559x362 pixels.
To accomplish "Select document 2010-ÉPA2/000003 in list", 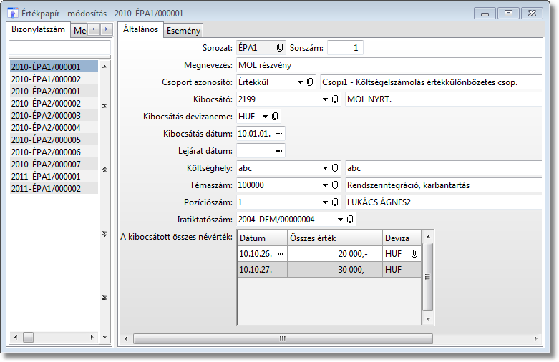I will (x=54, y=115).
